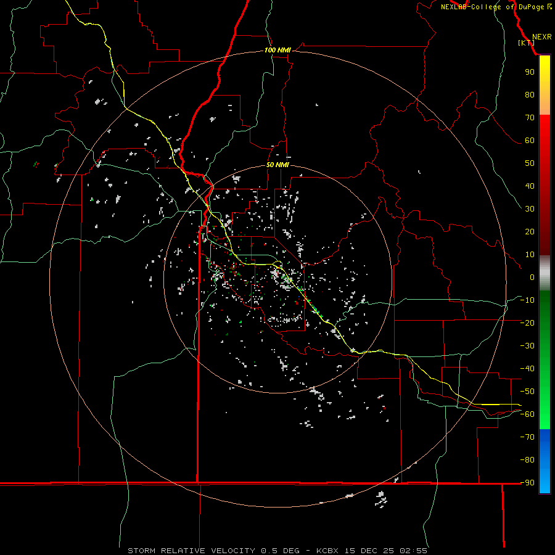Click the 50 NMI range ring label

pyautogui.click(x=277, y=165)
